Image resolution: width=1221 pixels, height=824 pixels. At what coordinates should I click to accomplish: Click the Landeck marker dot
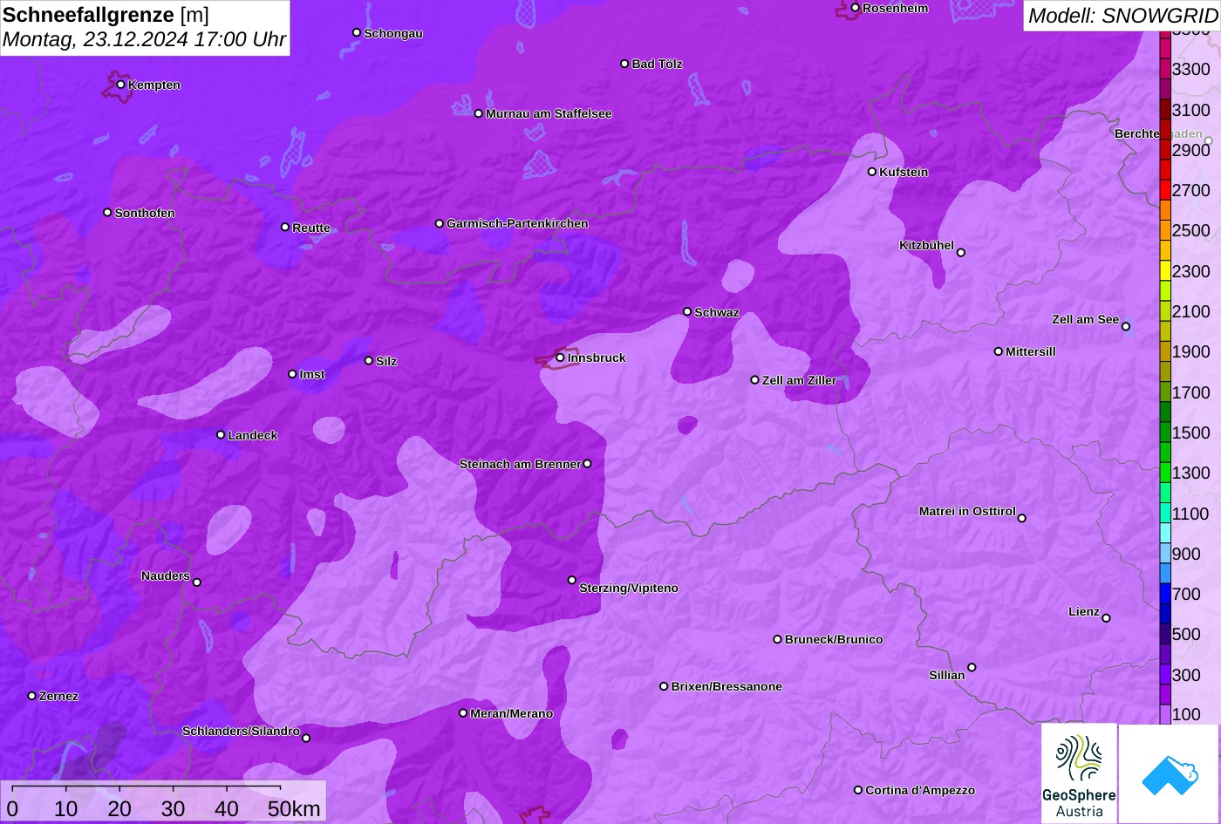click(x=221, y=434)
